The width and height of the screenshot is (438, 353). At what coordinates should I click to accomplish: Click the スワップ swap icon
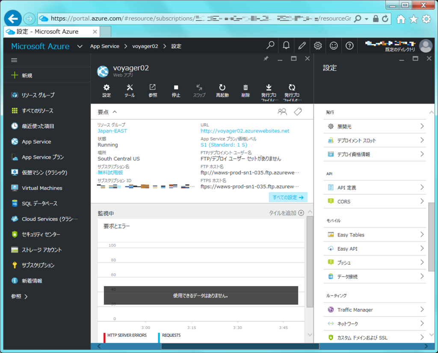coord(199,91)
